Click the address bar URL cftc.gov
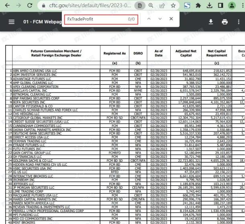245x224 pixels. [90, 6]
